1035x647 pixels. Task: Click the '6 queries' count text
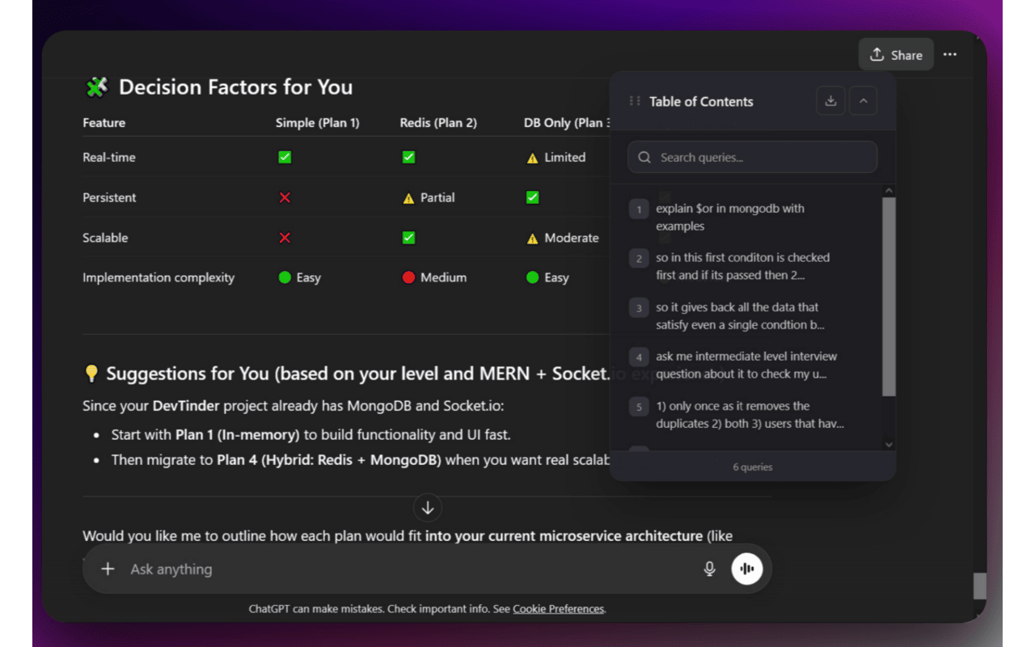[x=753, y=467]
